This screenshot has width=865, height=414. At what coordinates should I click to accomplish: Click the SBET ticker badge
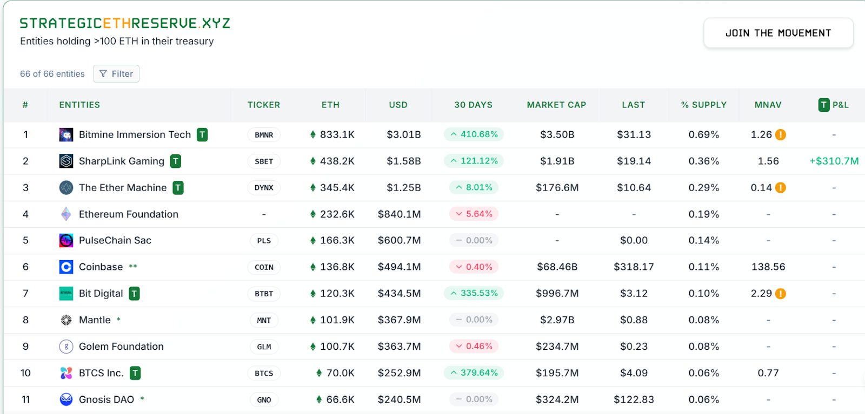pyautogui.click(x=264, y=161)
